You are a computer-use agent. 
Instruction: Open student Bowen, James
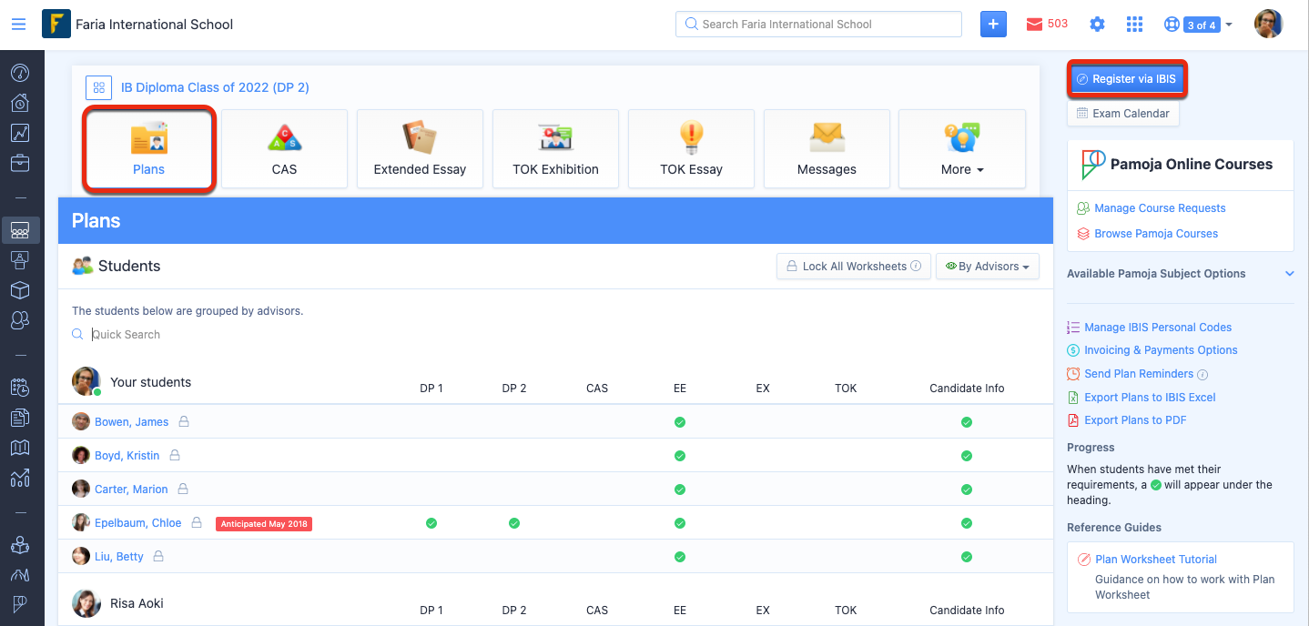132,422
